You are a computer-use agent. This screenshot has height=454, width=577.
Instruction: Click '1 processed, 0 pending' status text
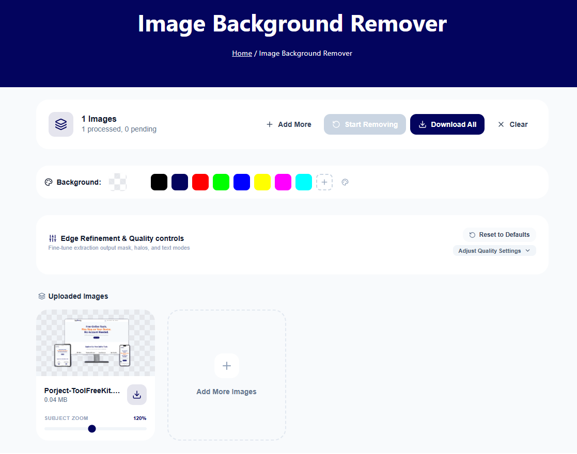[119, 129]
